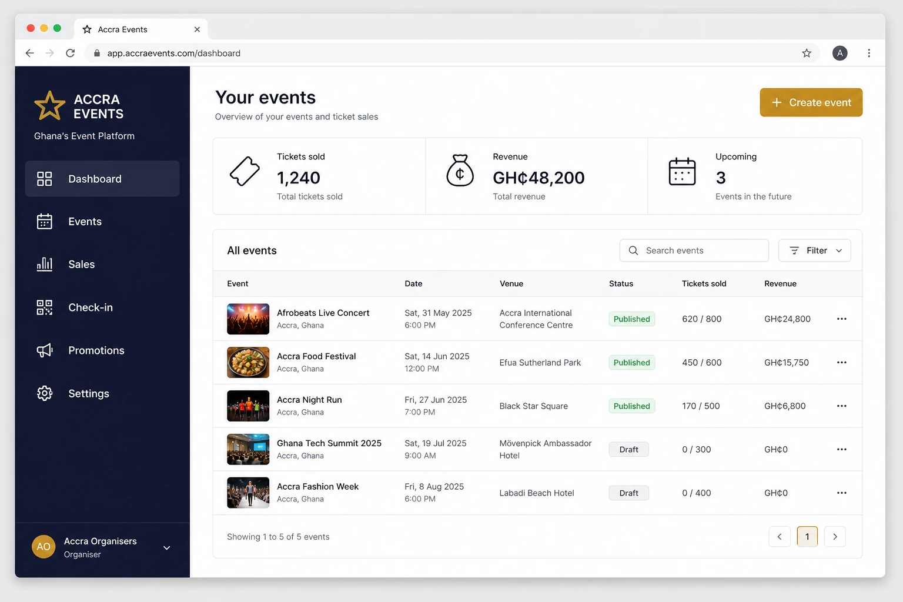The height and width of the screenshot is (602, 903).
Task: Open more options for Accra Fashion Week
Action: 842,493
